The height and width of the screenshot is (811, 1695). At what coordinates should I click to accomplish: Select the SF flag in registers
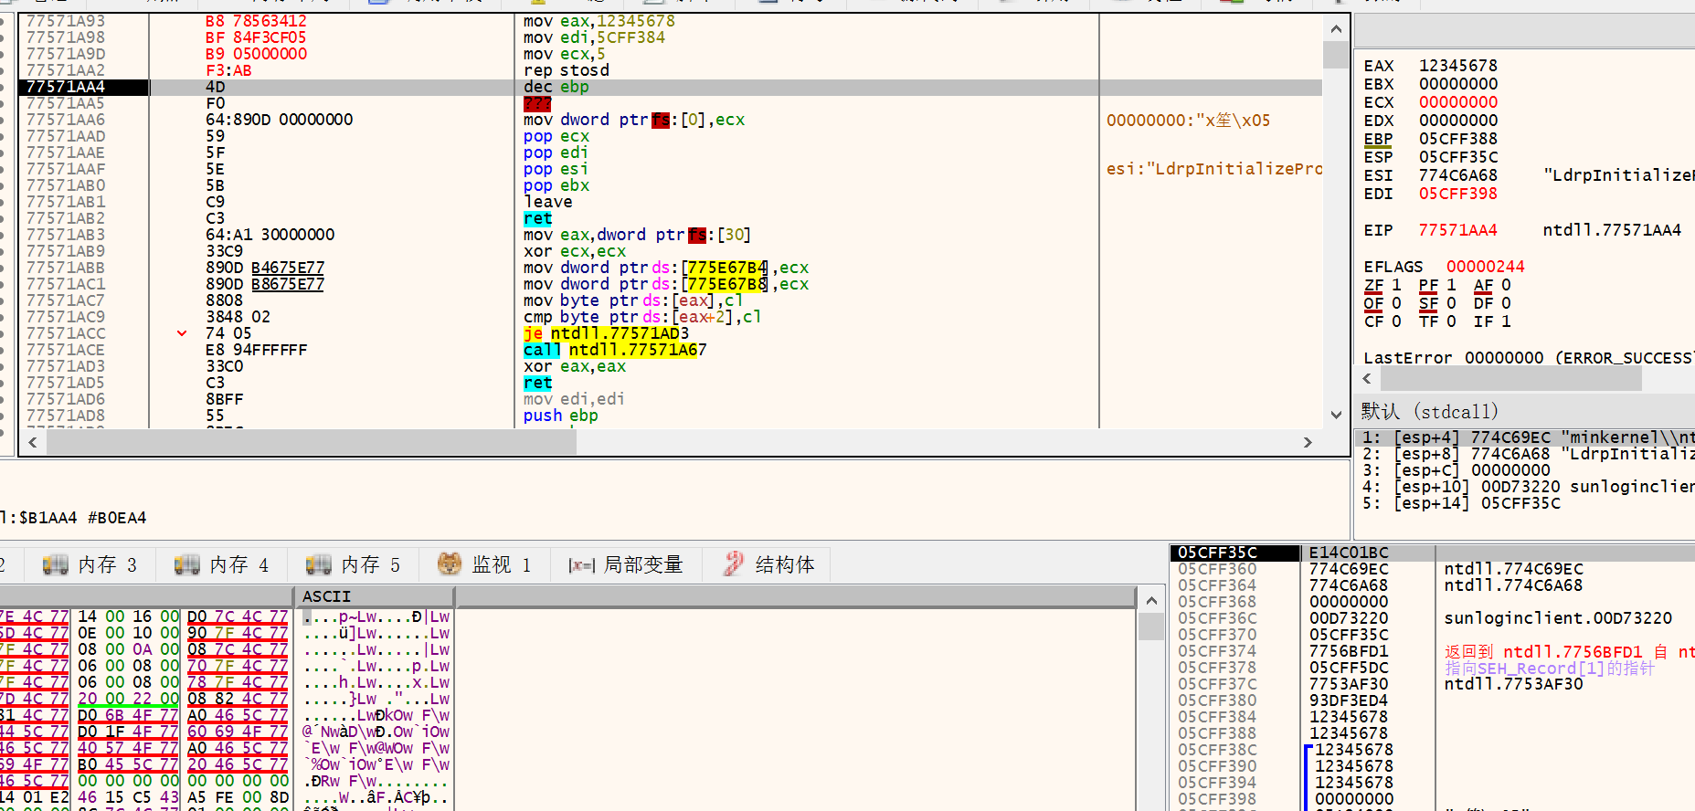pyautogui.click(x=1437, y=303)
